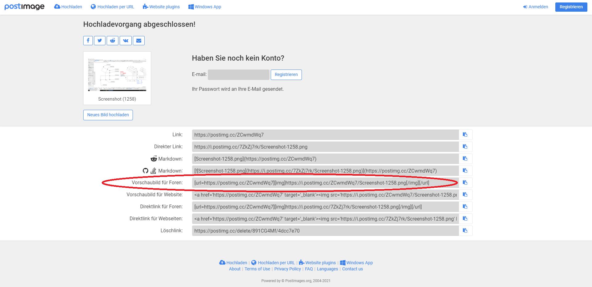Open Windows App in top navigation
Image resolution: width=592 pixels, height=287 pixels.
coord(205,7)
